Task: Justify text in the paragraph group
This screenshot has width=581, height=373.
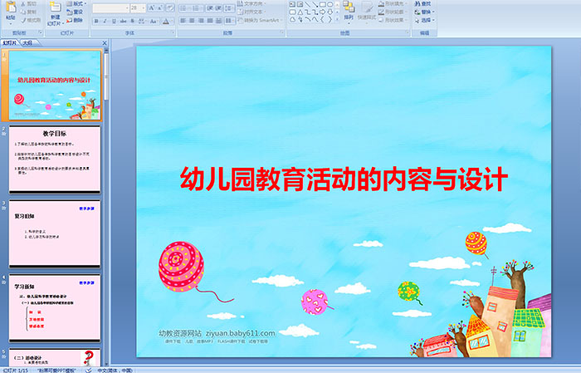Action: (x=210, y=21)
